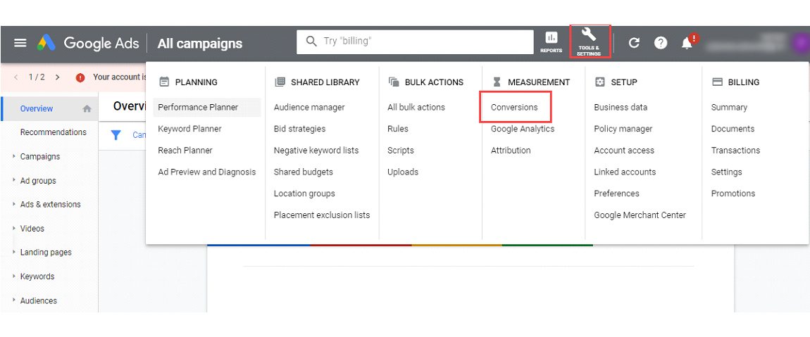The height and width of the screenshot is (337, 810).
Task: Open Linked accounts
Action: point(625,172)
